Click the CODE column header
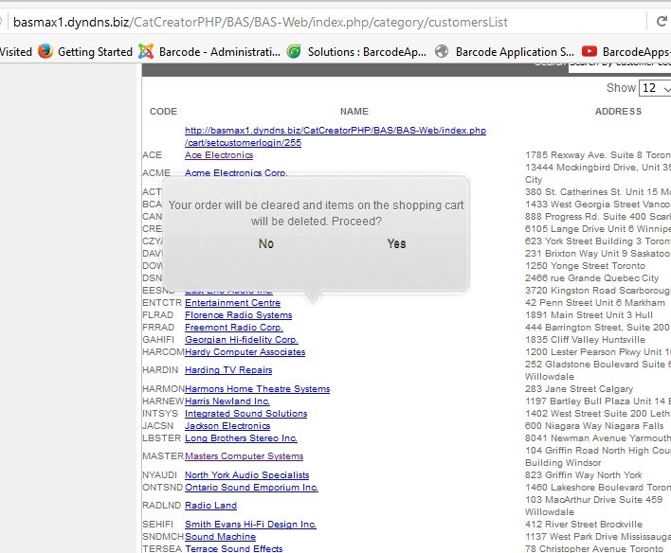This screenshot has height=553, width=671. (x=163, y=112)
